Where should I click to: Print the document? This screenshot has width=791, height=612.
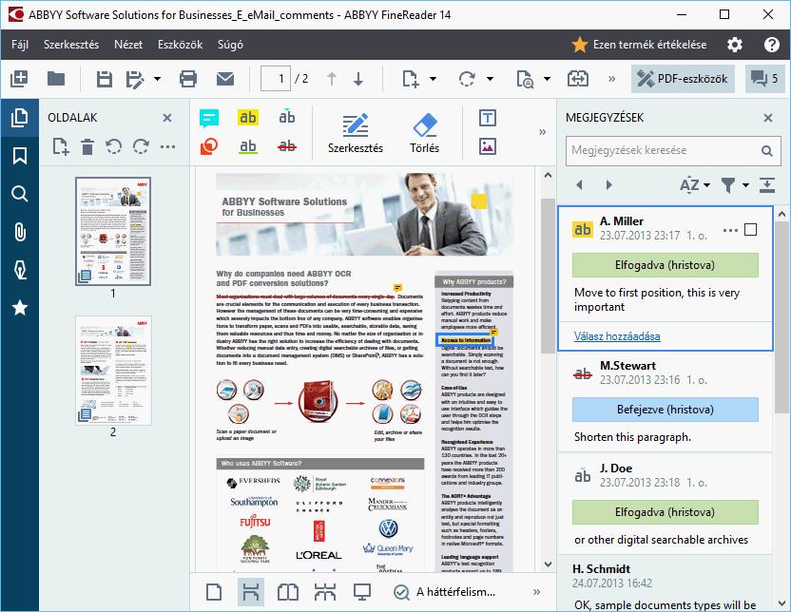[187, 79]
